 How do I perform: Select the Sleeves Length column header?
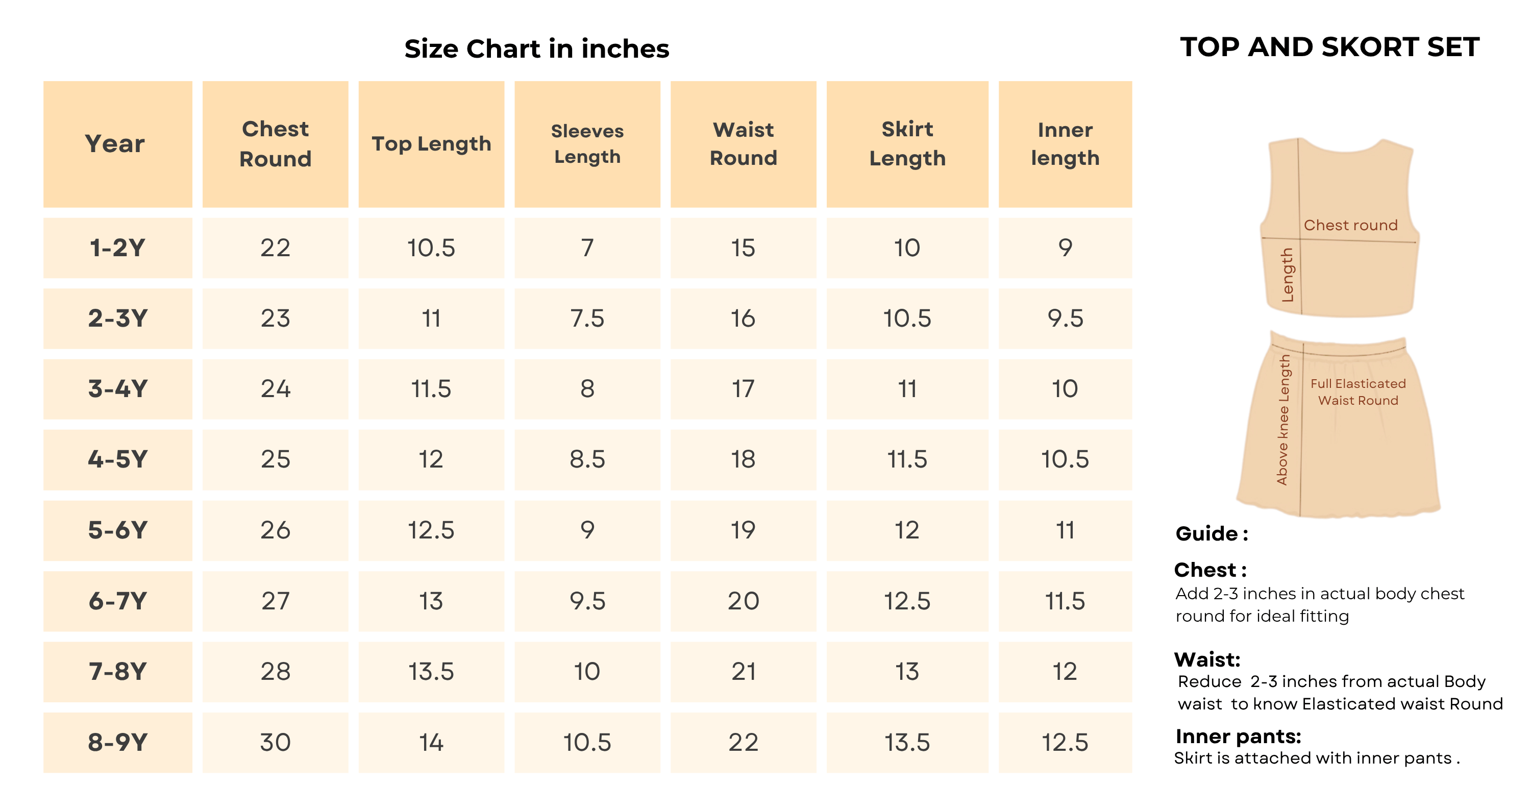pos(587,144)
